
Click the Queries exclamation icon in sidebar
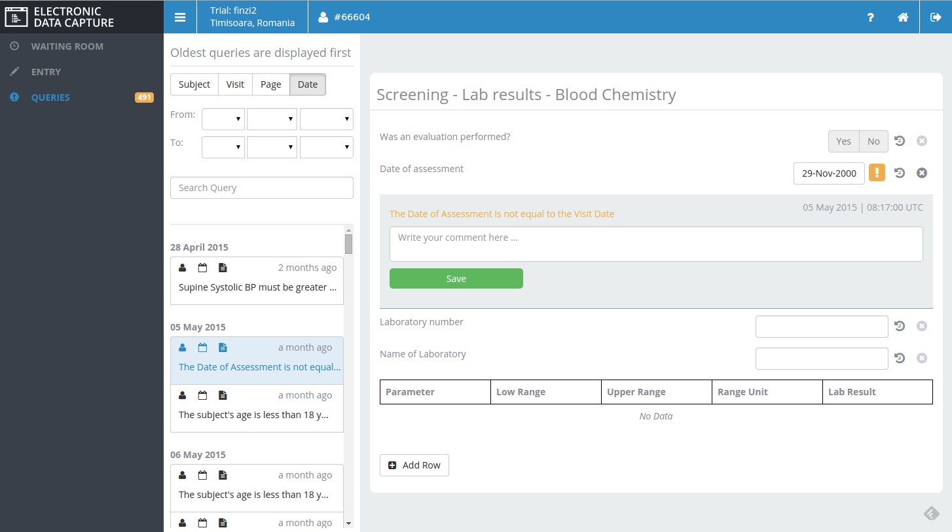14,98
